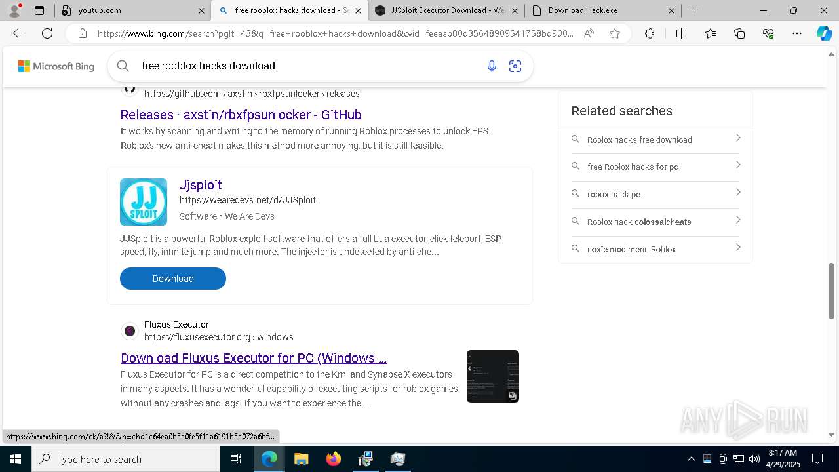Screen dimensions: 839x472
Task: Click the wearedevs.net/d/JJSploit URL
Action: tap(248, 200)
